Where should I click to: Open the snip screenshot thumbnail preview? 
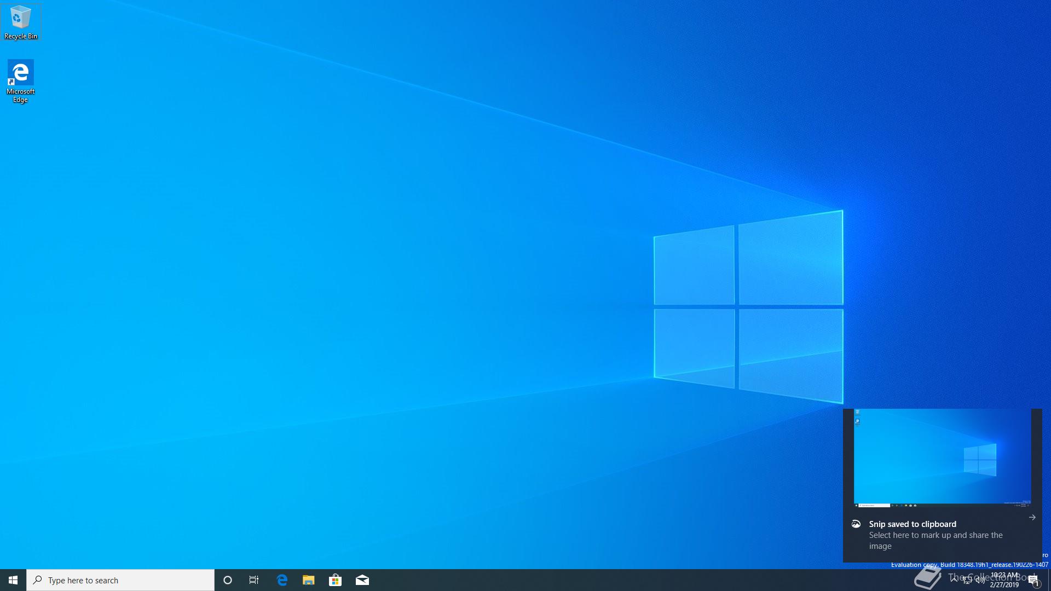coord(943,457)
